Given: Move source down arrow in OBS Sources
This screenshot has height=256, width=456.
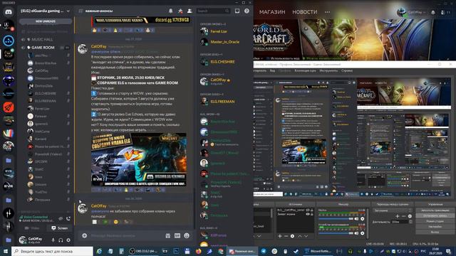Looking at the screenshot, I should point(306,236).
